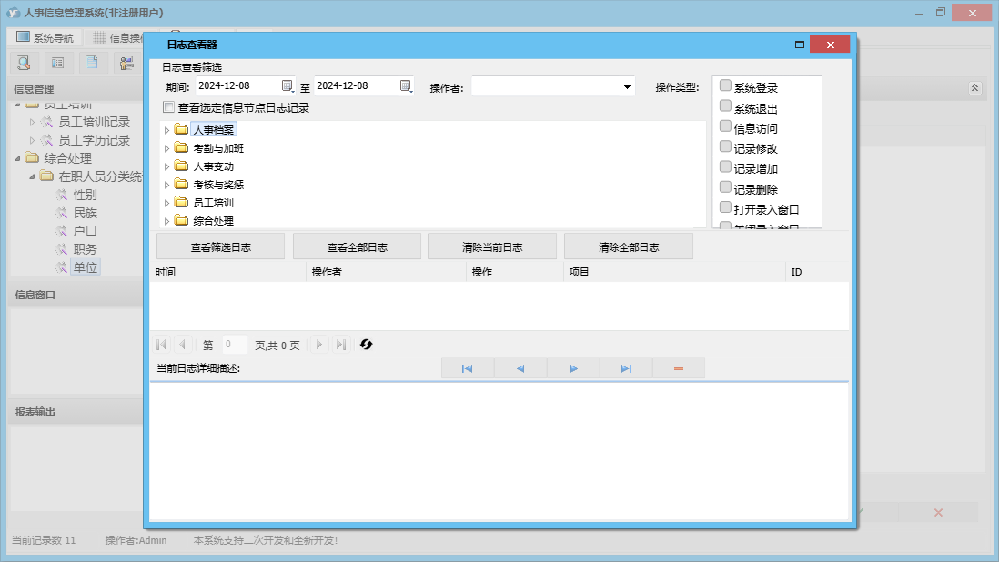Image resolution: width=999 pixels, height=562 pixels.
Task: Move to previous log record
Action: (520, 368)
